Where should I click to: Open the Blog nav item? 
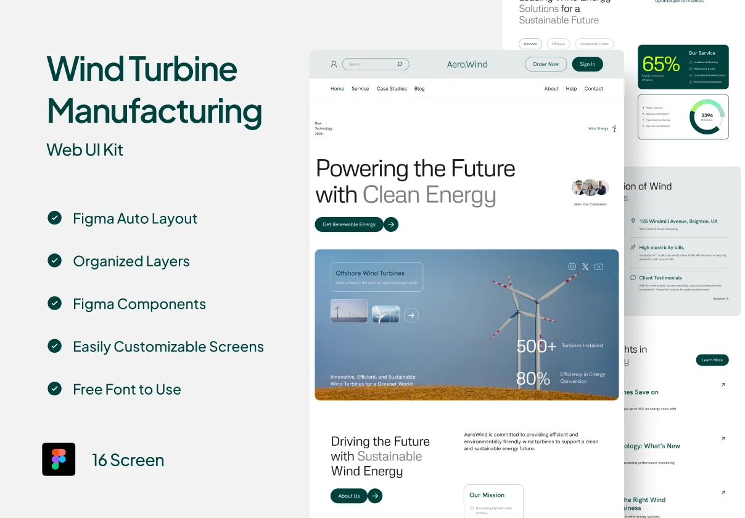coord(419,89)
